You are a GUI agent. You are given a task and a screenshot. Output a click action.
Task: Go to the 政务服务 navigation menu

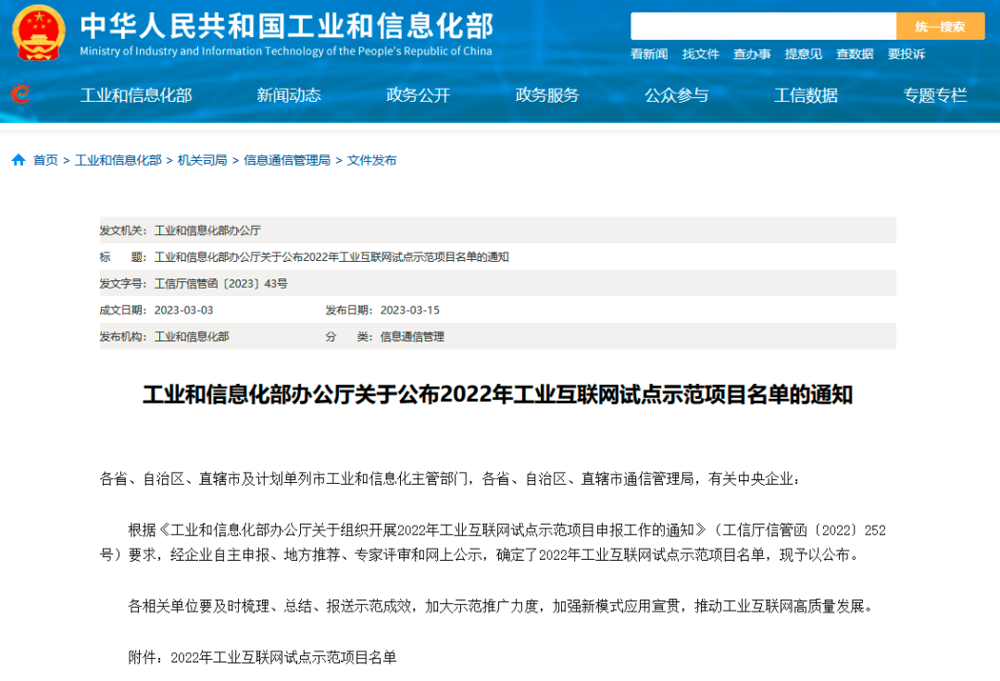point(547,94)
